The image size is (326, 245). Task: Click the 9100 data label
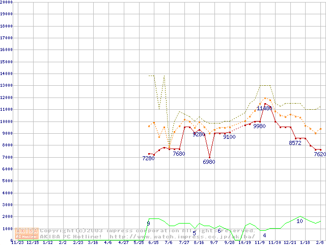tap(229, 137)
